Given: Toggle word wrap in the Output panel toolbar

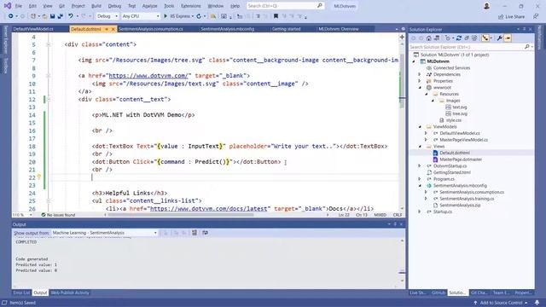Looking at the screenshot, I should click(x=205, y=233).
